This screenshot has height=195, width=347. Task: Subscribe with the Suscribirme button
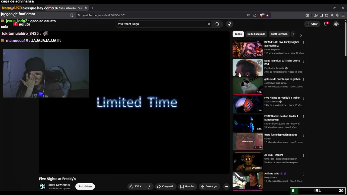point(85,186)
